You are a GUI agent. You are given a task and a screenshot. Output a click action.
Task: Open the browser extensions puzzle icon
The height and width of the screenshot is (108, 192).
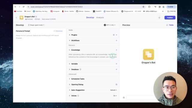point(149,7)
